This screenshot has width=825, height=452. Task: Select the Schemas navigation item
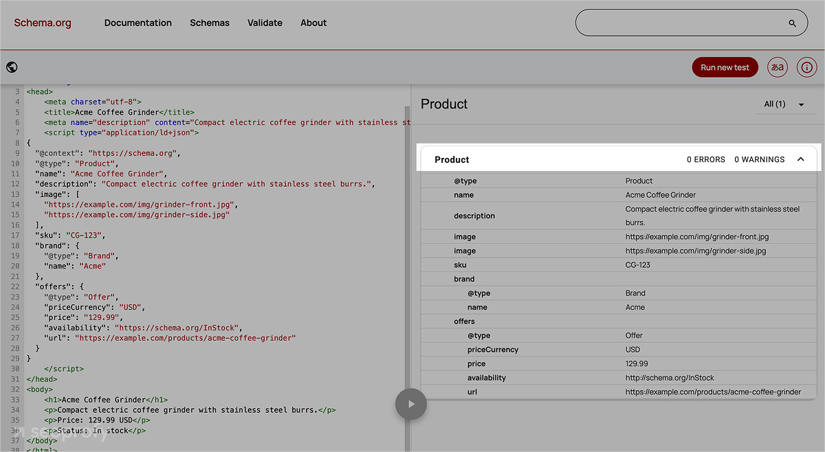(210, 23)
